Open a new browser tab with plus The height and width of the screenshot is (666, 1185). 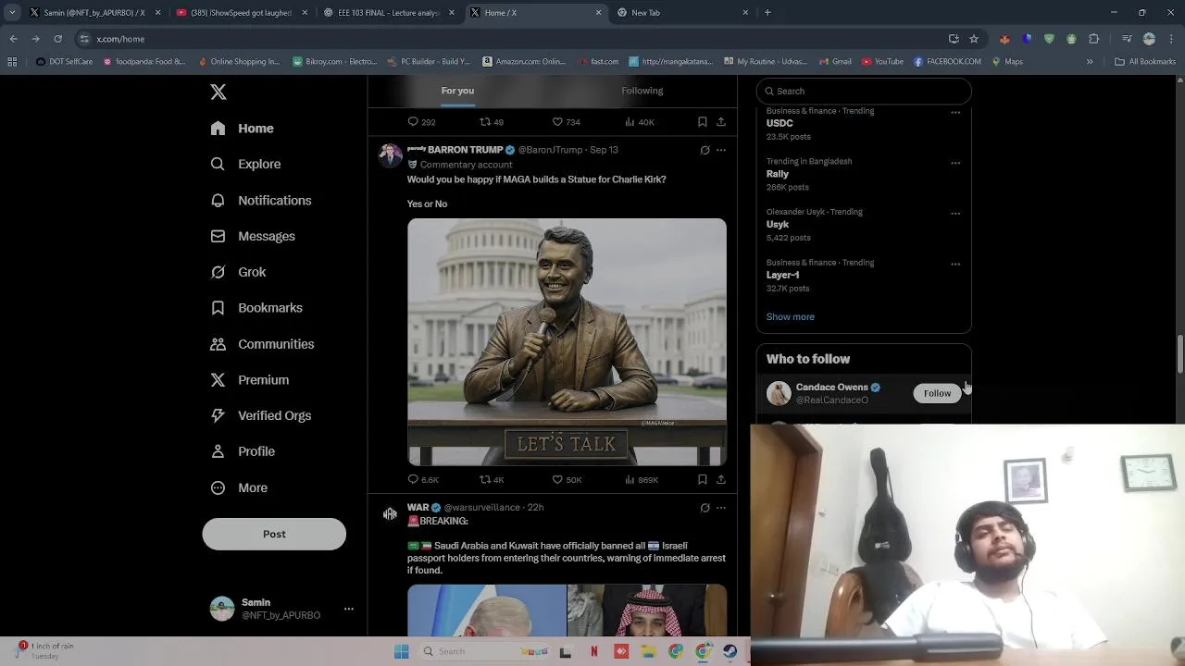tap(767, 13)
